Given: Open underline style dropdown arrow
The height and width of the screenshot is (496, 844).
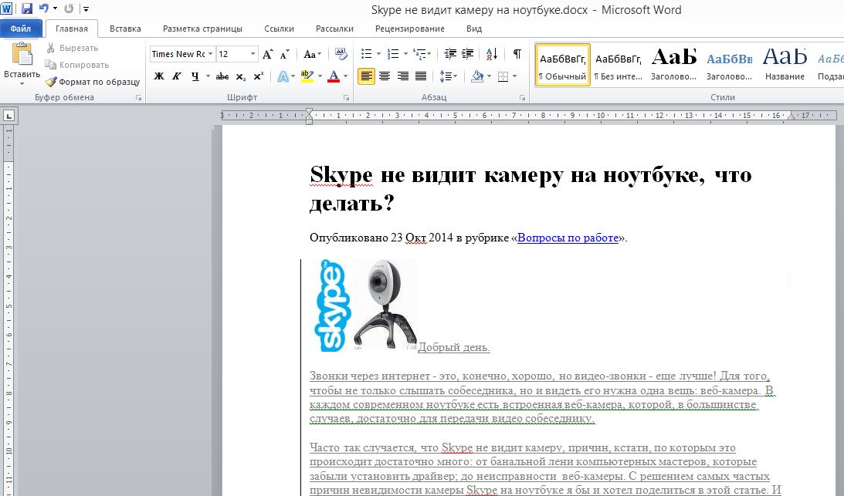Looking at the screenshot, I should (x=208, y=76).
